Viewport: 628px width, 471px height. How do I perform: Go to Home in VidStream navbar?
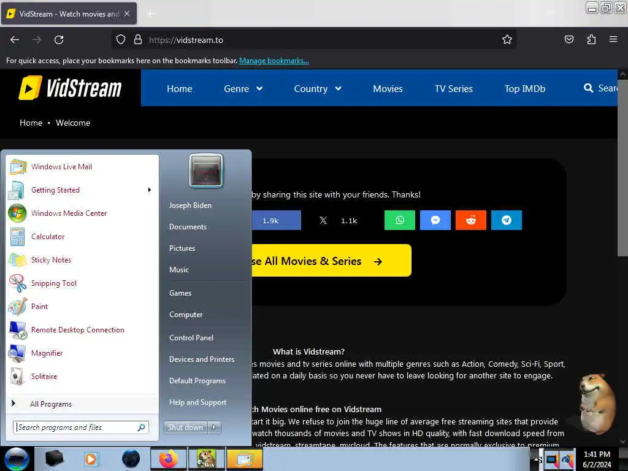coord(180,88)
